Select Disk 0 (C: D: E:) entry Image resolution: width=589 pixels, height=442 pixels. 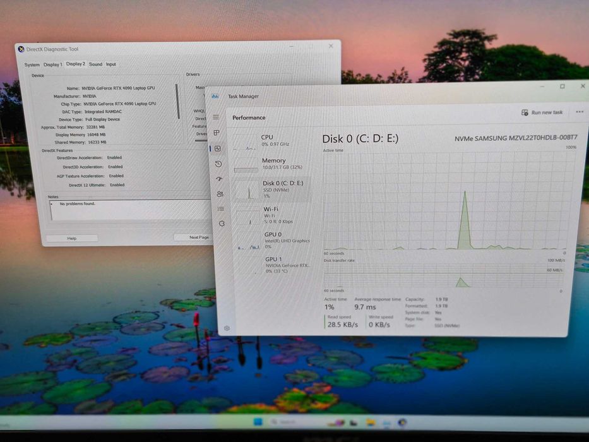point(272,189)
